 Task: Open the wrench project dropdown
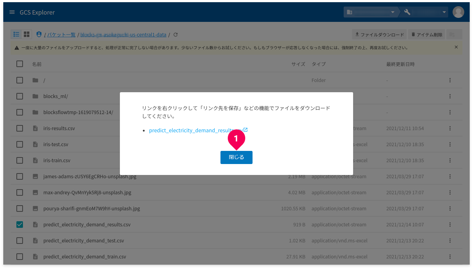[425, 12]
